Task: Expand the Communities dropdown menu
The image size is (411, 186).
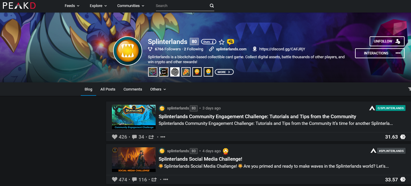Action: (131, 6)
